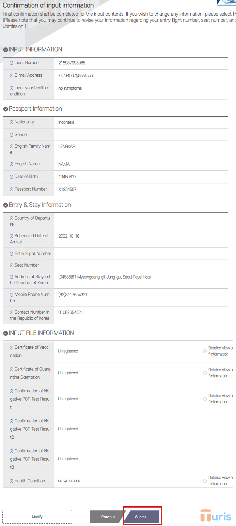This screenshot has width=236, height=526.
Task: Toggle the check marker next to E-mail Address
Action: (x=11, y=75)
